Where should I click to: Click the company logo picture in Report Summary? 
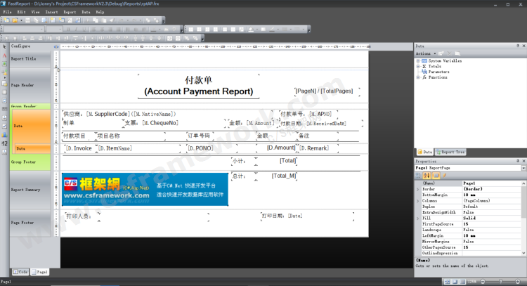click(145, 190)
